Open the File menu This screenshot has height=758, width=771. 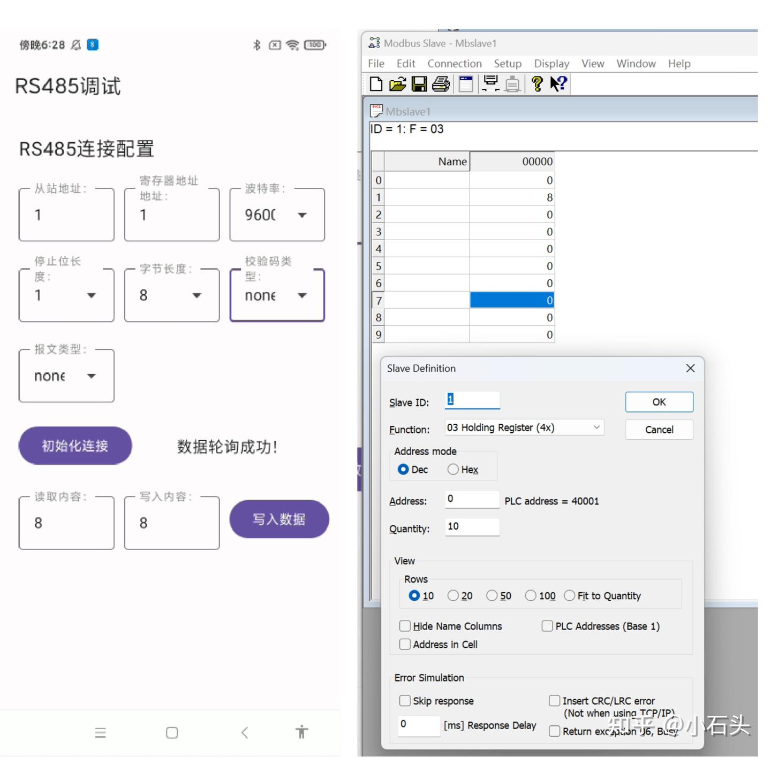pos(376,64)
